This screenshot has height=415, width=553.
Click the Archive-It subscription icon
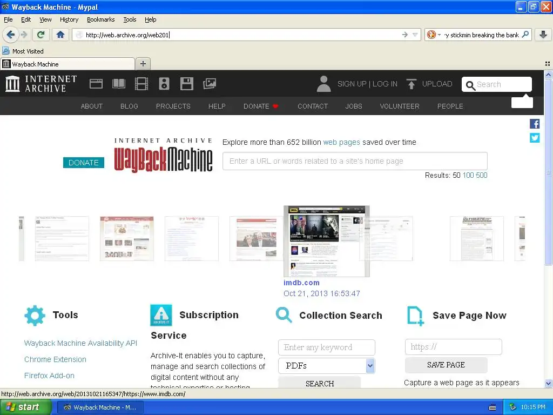pyautogui.click(x=161, y=315)
